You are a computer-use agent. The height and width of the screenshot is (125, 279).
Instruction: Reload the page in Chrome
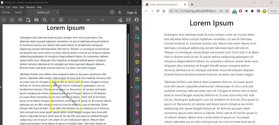pyautogui.click(x=158, y=11)
